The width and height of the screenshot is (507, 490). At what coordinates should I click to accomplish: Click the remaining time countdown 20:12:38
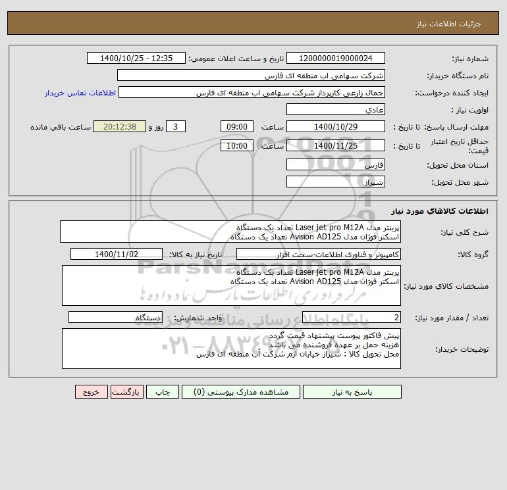[120, 127]
